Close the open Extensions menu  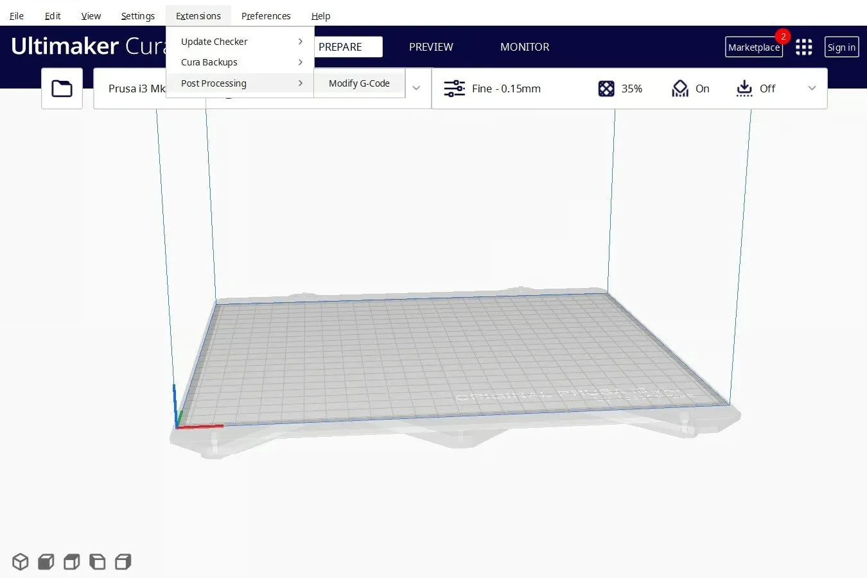[x=198, y=16]
